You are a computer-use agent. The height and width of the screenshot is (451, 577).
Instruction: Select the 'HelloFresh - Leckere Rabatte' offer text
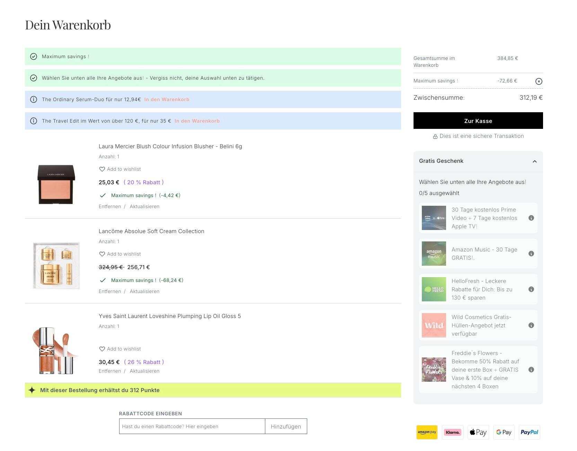tap(482, 289)
